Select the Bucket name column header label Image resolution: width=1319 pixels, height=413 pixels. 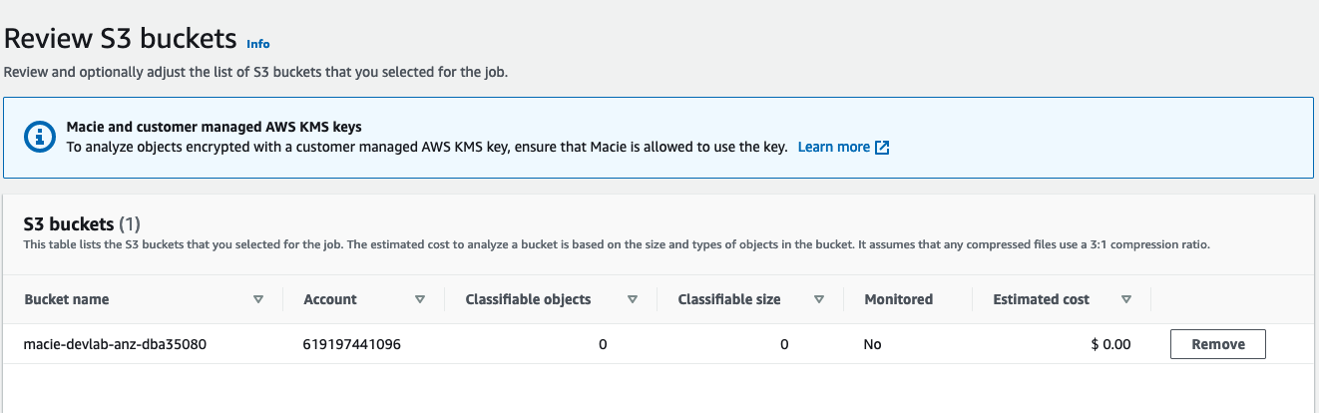tap(67, 299)
